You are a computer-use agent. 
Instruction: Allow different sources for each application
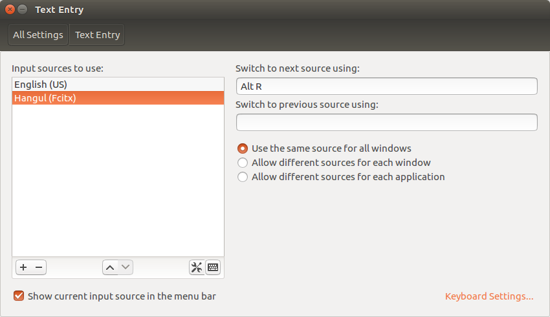click(x=243, y=177)
